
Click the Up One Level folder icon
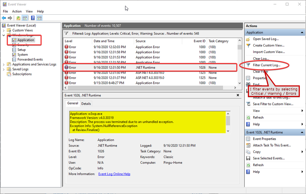pyautogui.click(x=18, y=18)
